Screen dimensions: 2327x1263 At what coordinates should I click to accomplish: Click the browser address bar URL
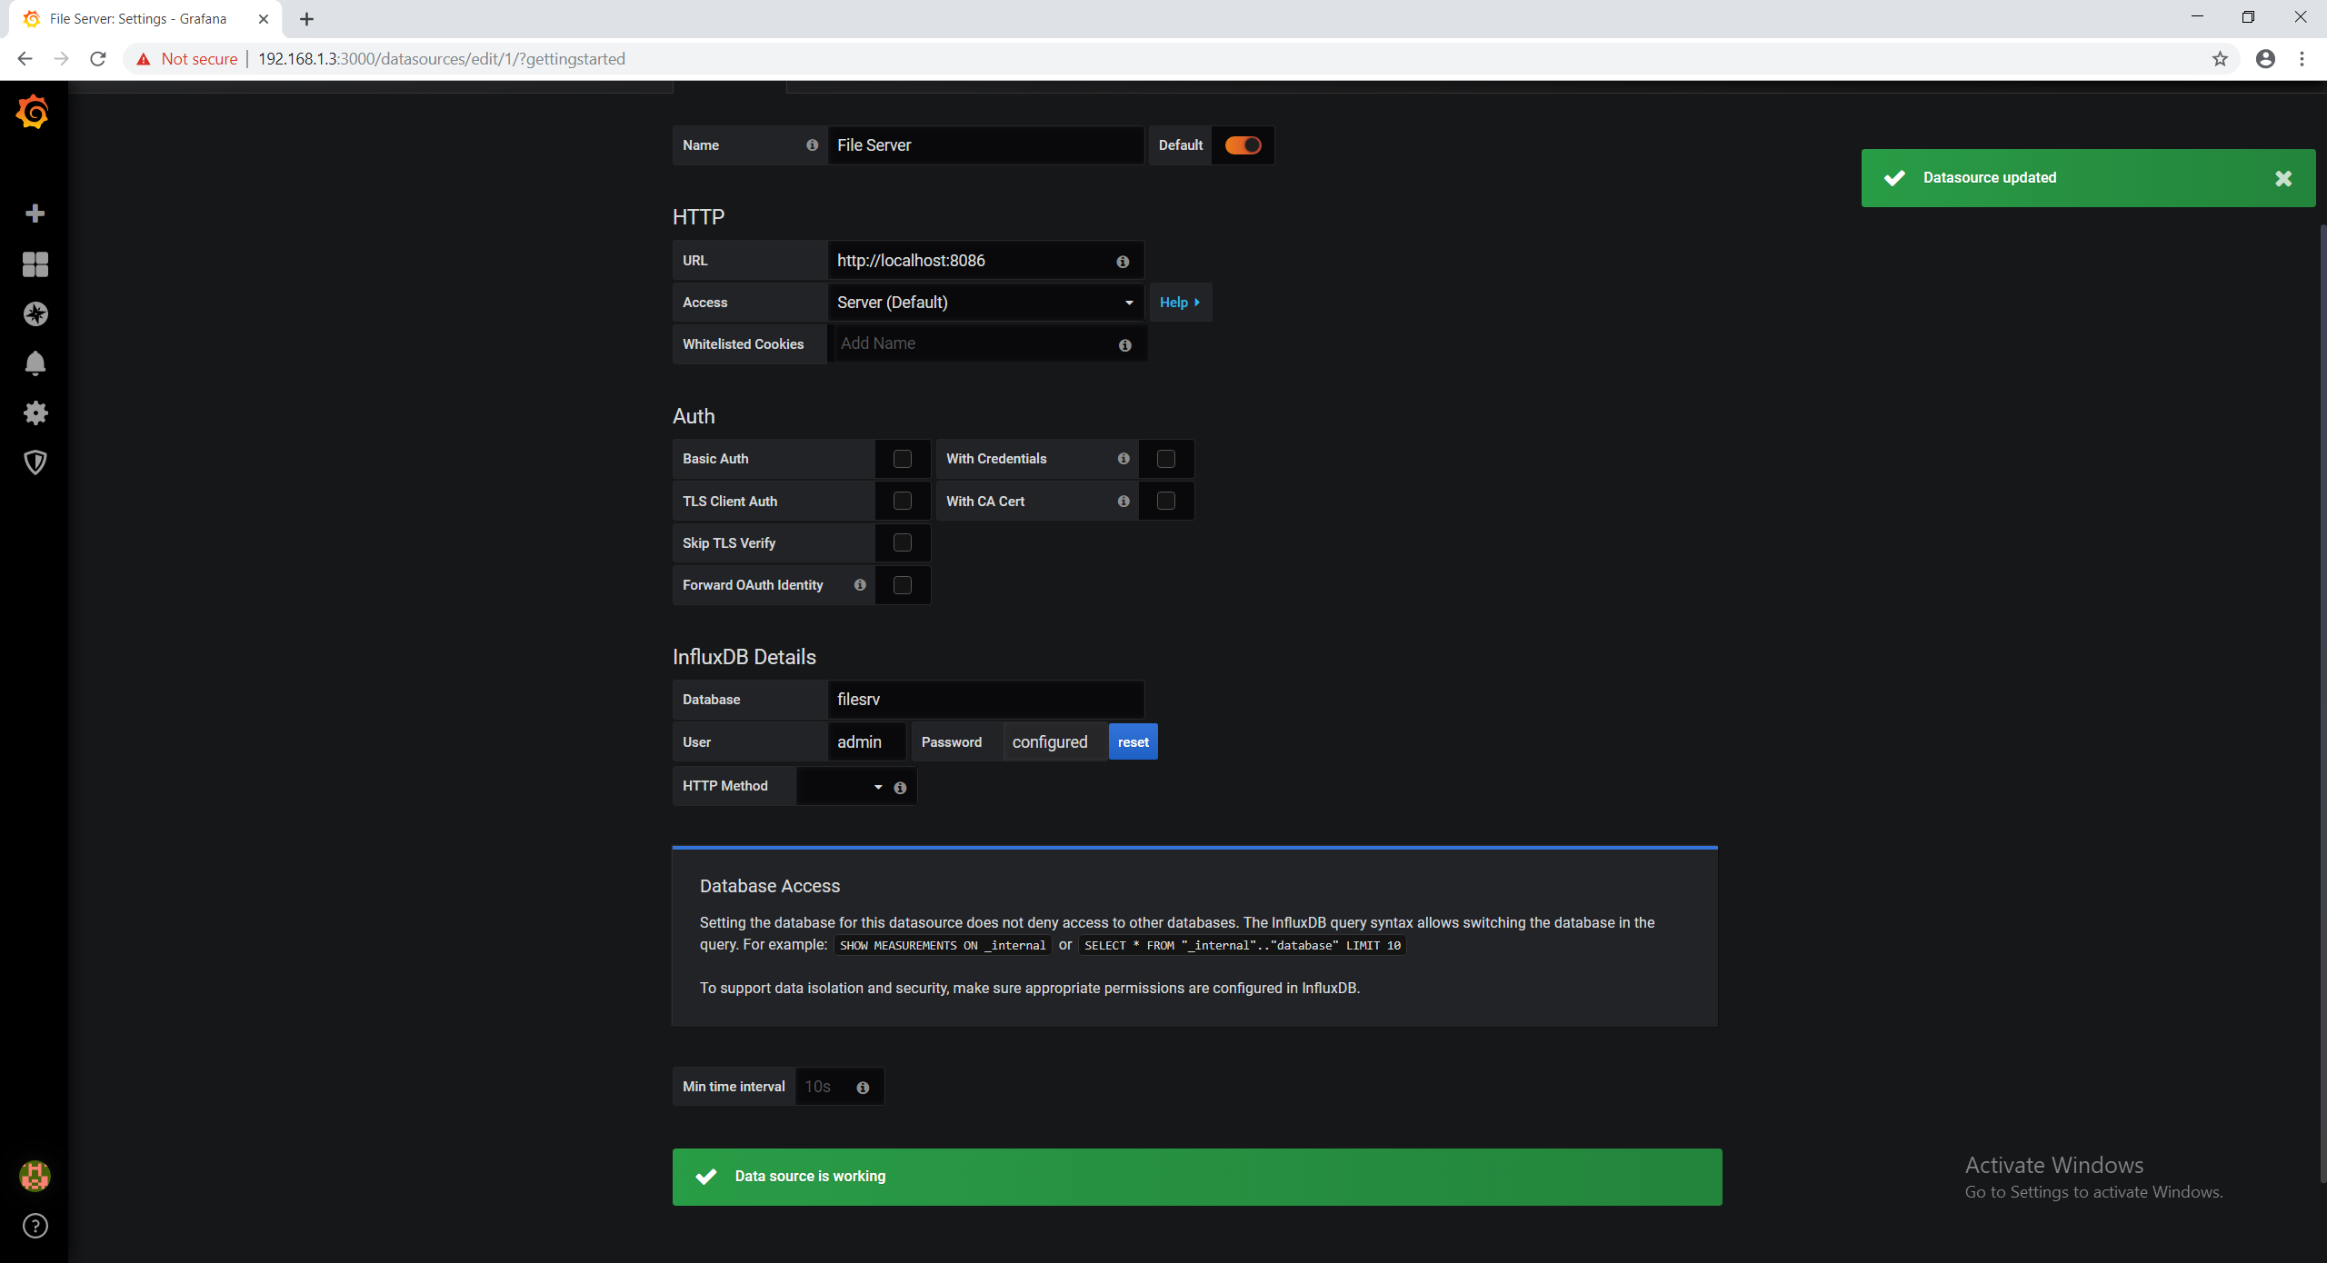pos(442,59)
